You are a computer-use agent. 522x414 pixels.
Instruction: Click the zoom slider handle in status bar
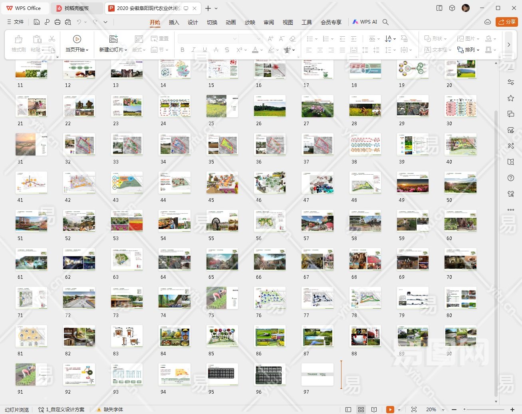464,410
